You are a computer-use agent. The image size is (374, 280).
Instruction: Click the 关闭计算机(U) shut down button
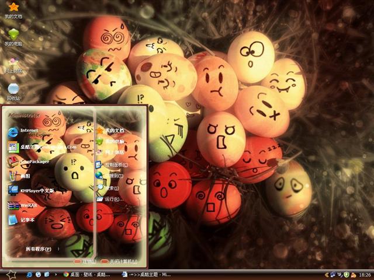[119, 261]
